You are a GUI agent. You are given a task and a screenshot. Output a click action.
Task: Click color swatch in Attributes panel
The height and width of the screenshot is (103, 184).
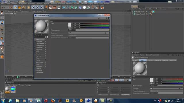tap(152, 80)
